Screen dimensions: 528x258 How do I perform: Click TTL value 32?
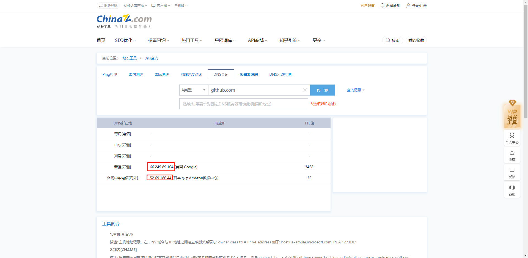309,178
